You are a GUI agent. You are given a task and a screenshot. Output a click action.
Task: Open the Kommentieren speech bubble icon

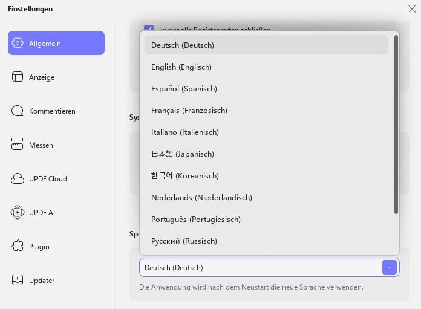pyautogui.click(x=18, y=111)
